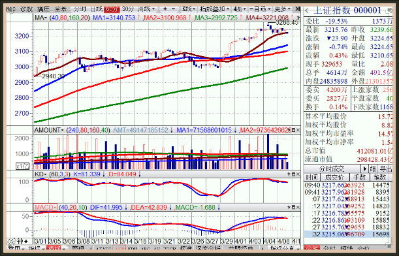Switch to the 日线 daily chart

coord(97,9)
